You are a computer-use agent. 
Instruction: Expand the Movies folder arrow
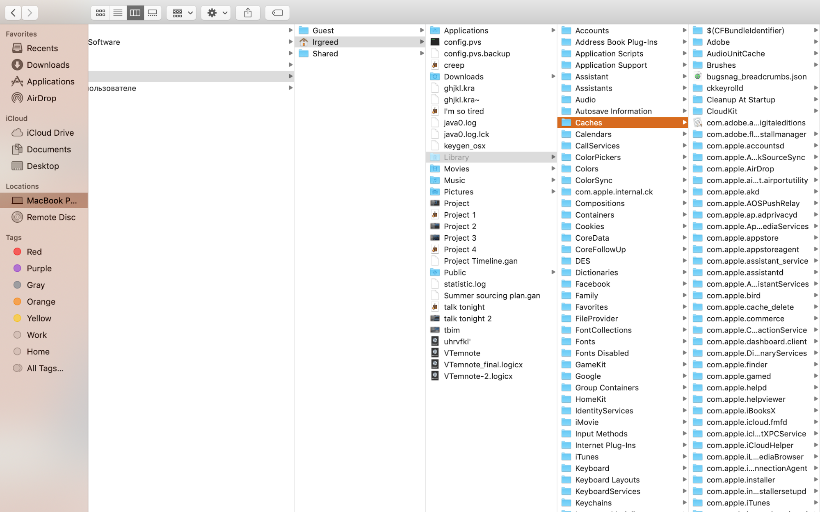pyautogui.click(x=553, y=168)
